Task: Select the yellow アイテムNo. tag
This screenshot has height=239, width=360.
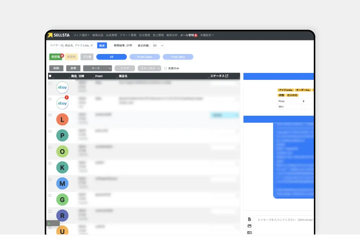Action: click(285, 90)
